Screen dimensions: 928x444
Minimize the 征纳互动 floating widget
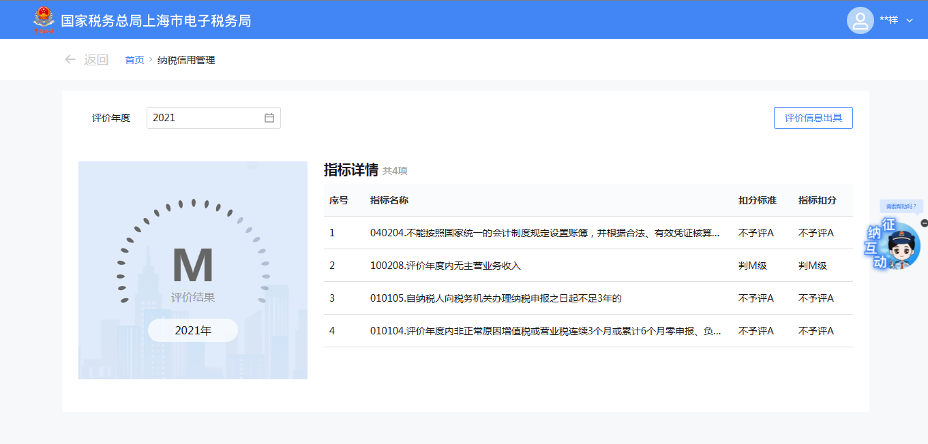[924, 223]
